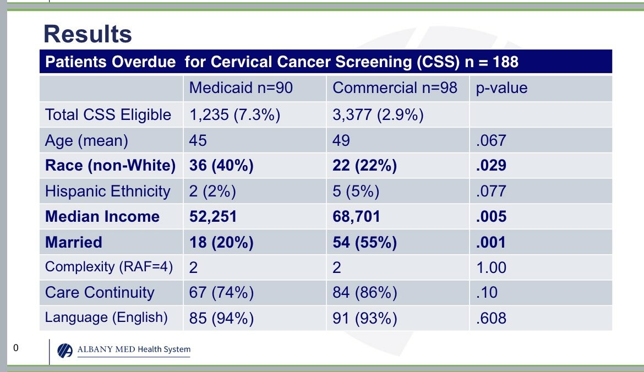Click the p-value column header

(501, 88)
